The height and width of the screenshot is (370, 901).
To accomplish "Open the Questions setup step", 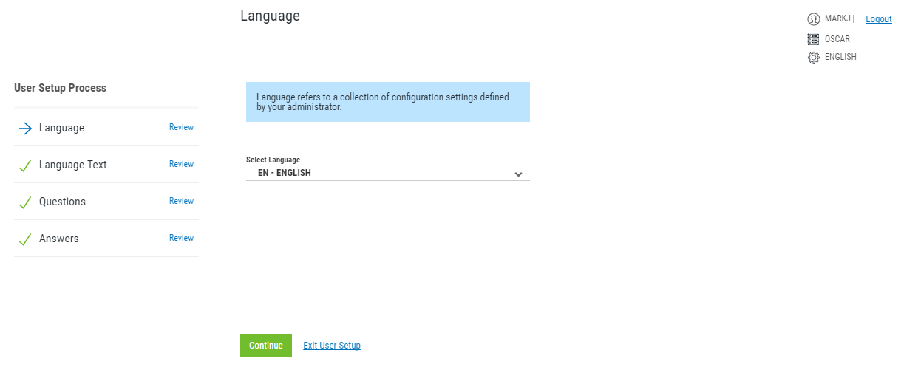I will [x=63, y=202].
